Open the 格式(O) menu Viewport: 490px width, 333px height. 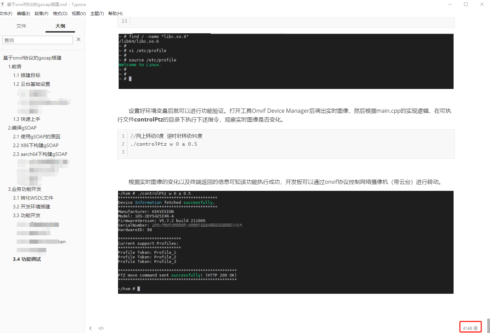click(60, 13)
